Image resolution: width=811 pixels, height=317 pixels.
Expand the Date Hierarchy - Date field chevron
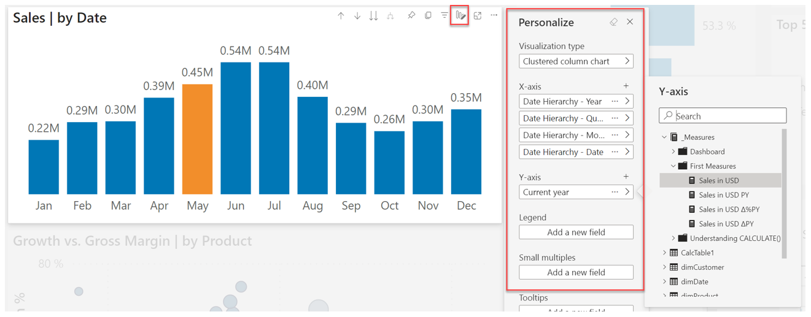point(627,151)
